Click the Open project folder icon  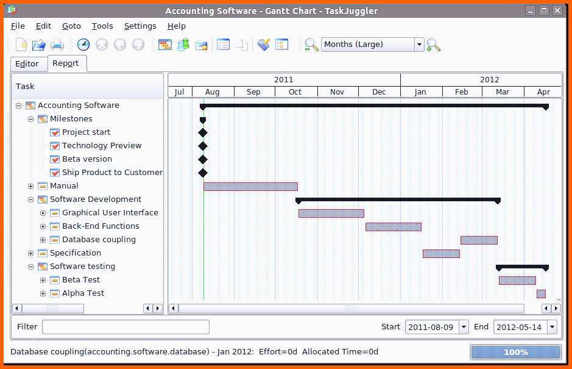pos(38,45)
